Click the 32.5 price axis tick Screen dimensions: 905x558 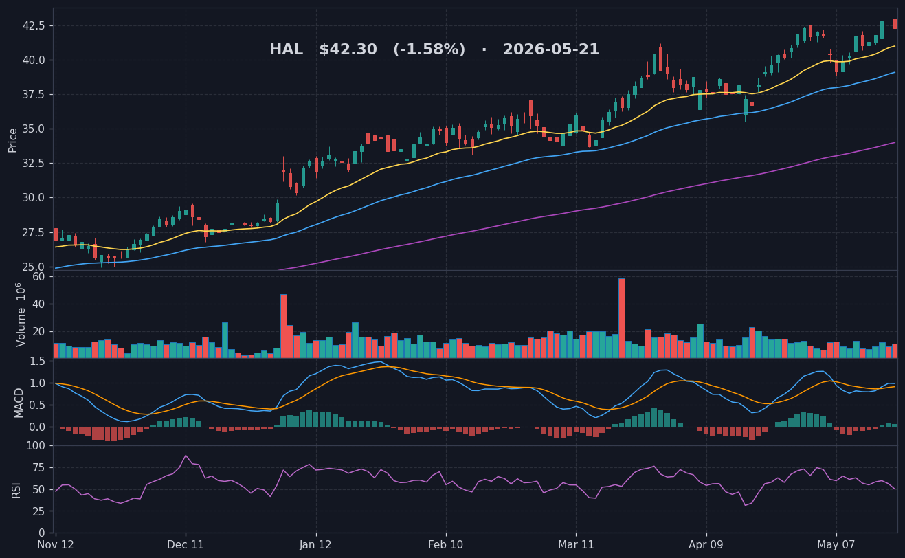(x=34, y=163)
